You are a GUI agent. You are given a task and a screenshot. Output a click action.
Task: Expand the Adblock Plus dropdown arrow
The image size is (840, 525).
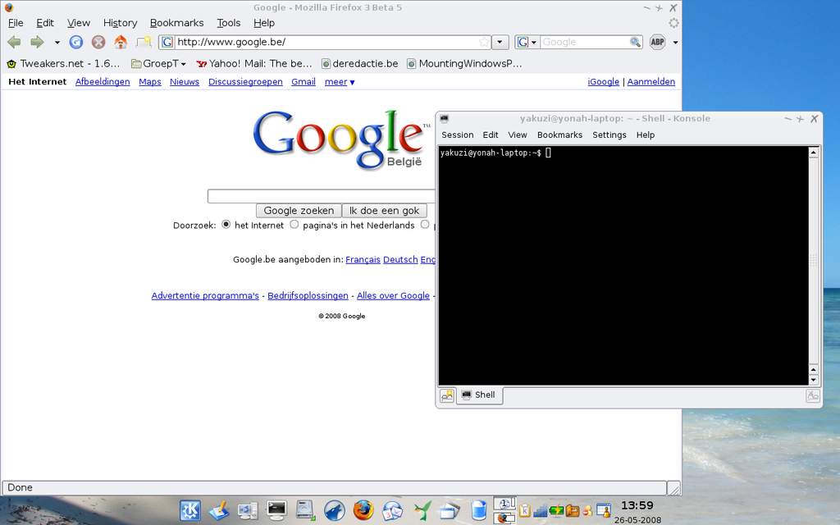(x=676, y=43)
